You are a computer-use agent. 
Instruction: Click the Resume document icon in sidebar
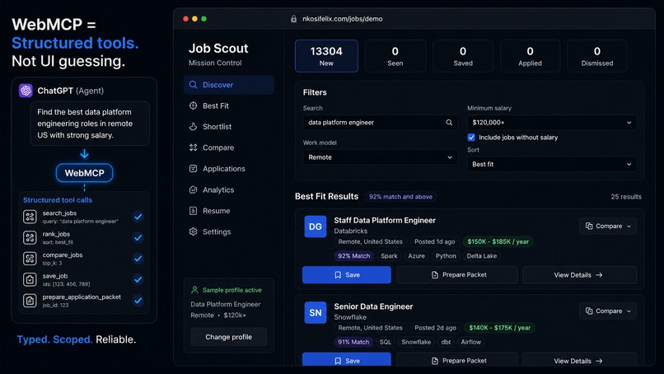coord(193,211)
